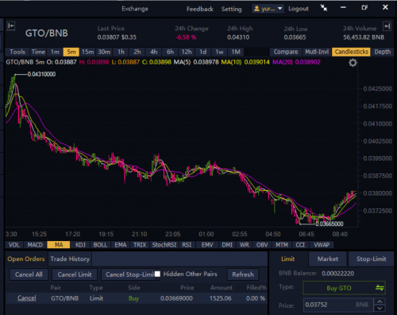
Task: Click the user account avatar icon
Action: tap(256, 9)
